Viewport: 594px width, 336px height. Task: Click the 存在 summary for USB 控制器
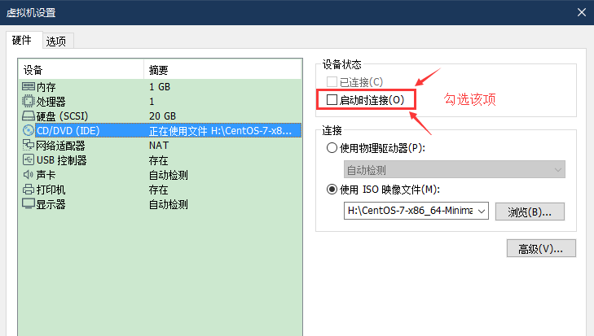pos(158,160)
